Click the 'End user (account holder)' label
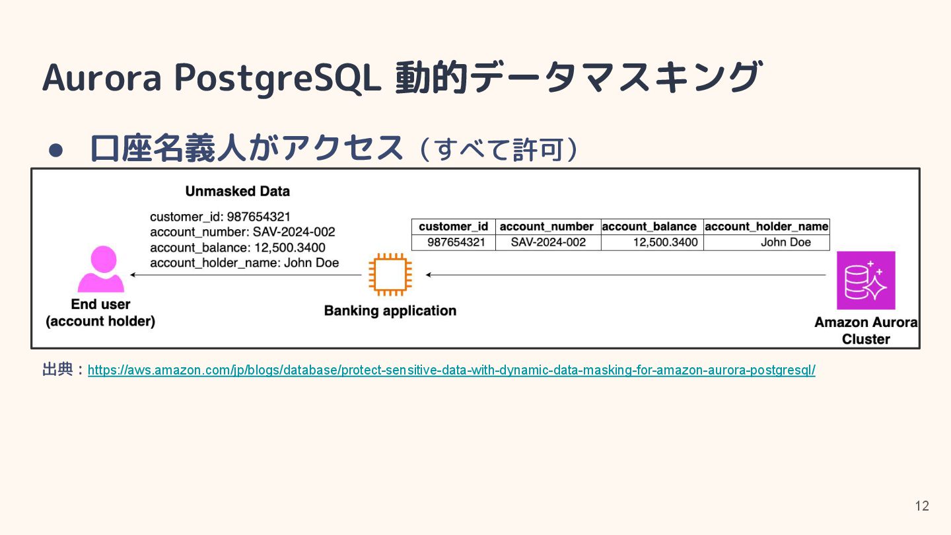The image size is (951, 535). coord(100,313)
